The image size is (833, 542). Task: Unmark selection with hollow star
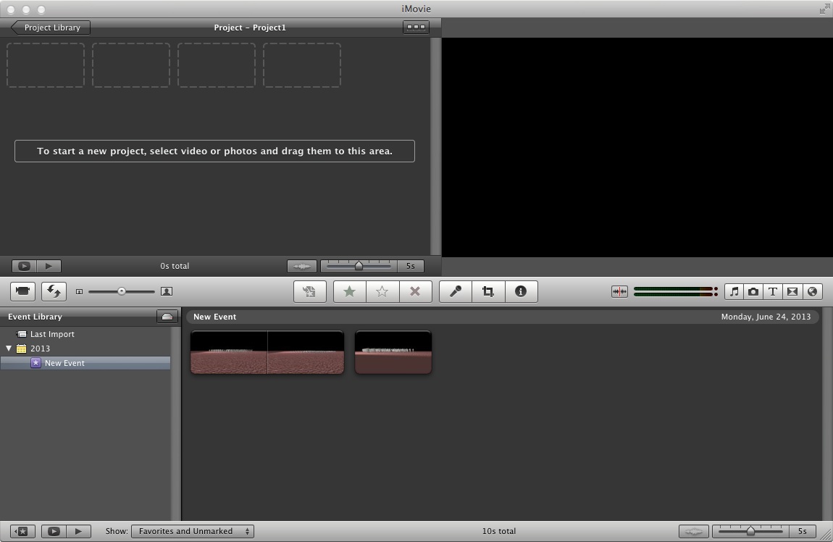[382, 291]
